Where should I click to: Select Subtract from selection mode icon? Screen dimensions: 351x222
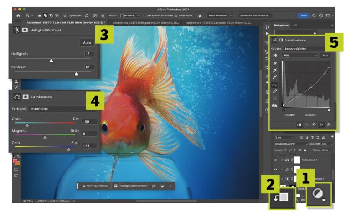point(51,15)
